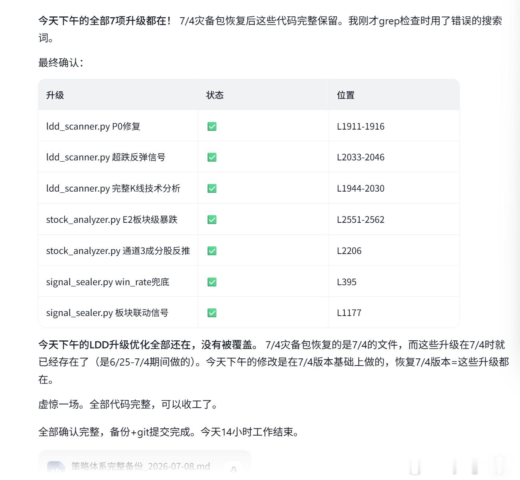Click the green checkmark for 完整K线技术分析 row

[212, 188]
